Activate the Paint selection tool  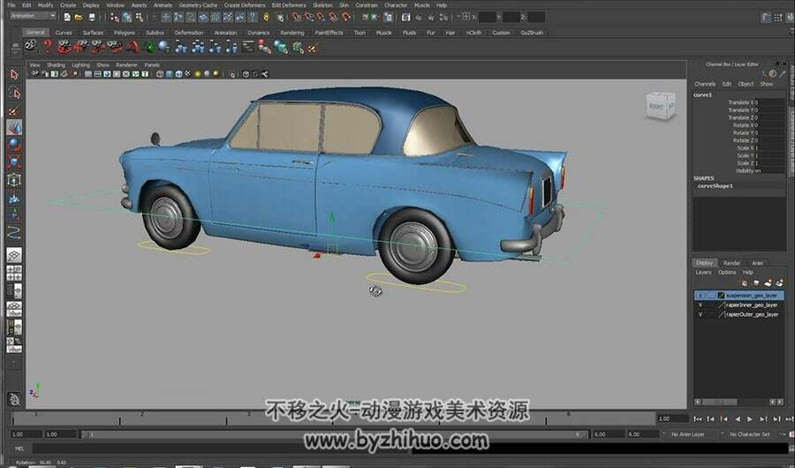[x=14, y=110]
